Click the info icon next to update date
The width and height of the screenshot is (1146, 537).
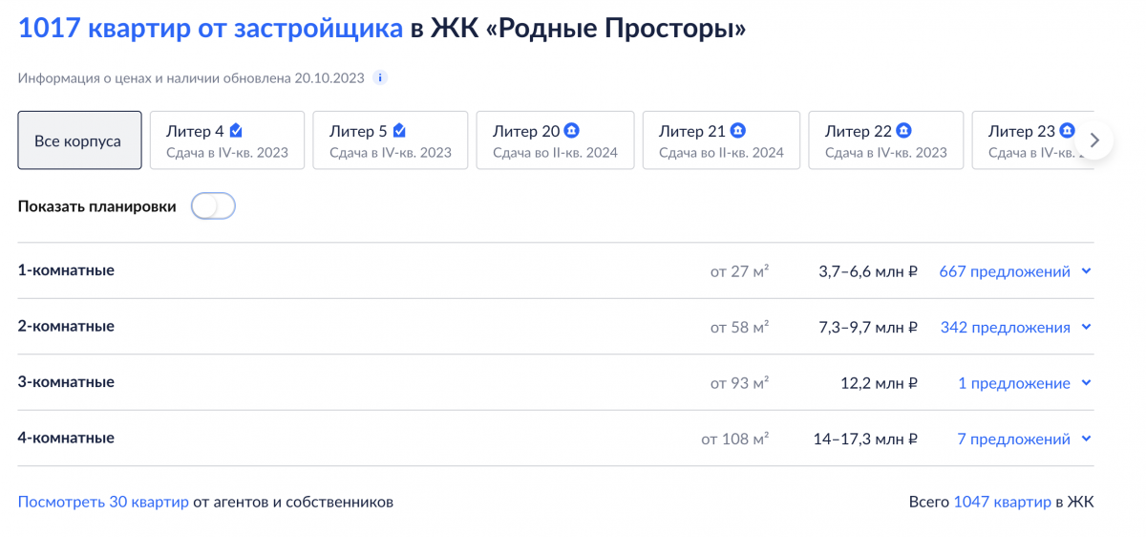(380, 78)
